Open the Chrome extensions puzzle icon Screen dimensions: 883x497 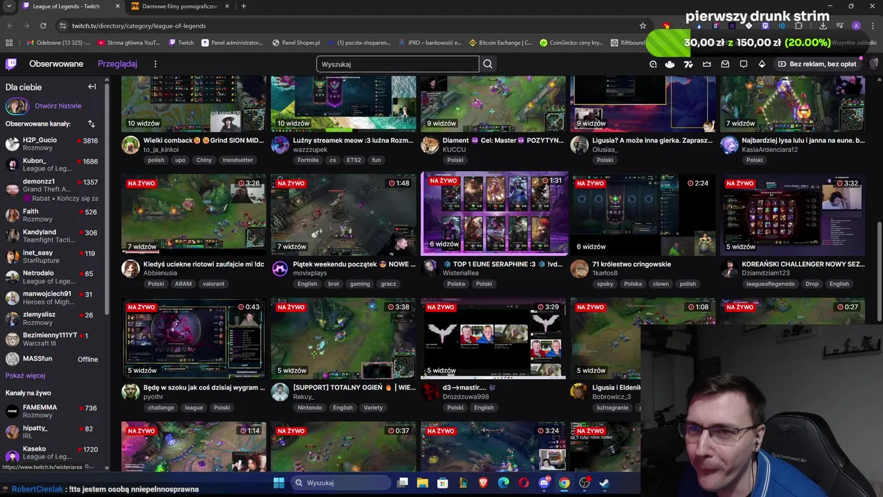[x=798, y=26]
